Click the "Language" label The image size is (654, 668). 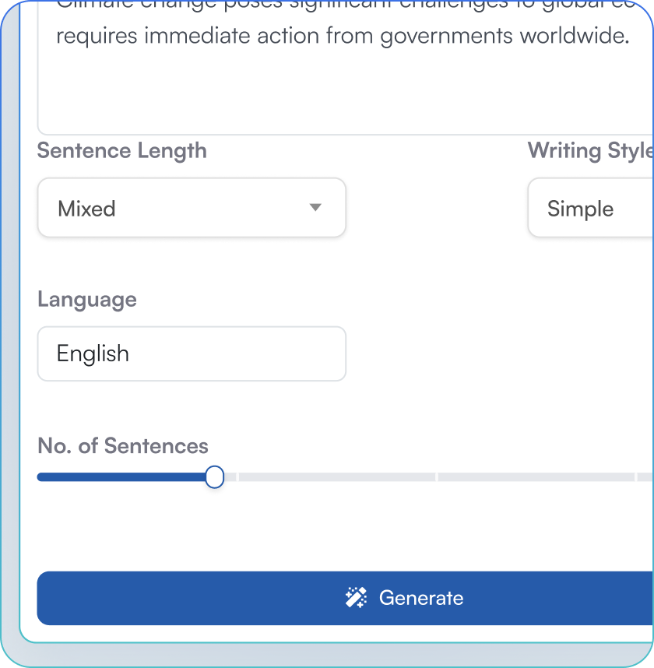point(87,300)
